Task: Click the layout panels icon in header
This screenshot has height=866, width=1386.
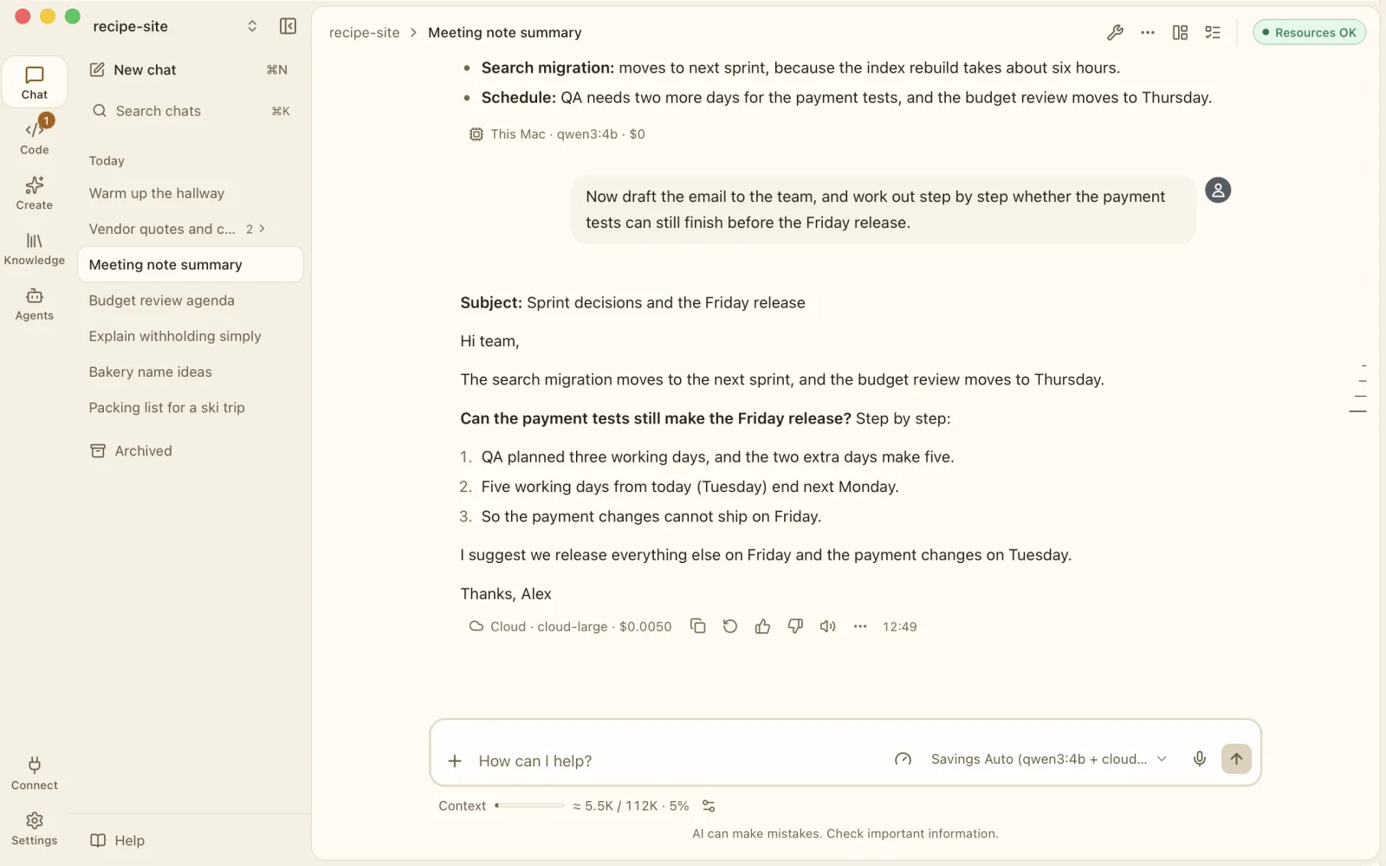Action: click(1180, 33)
